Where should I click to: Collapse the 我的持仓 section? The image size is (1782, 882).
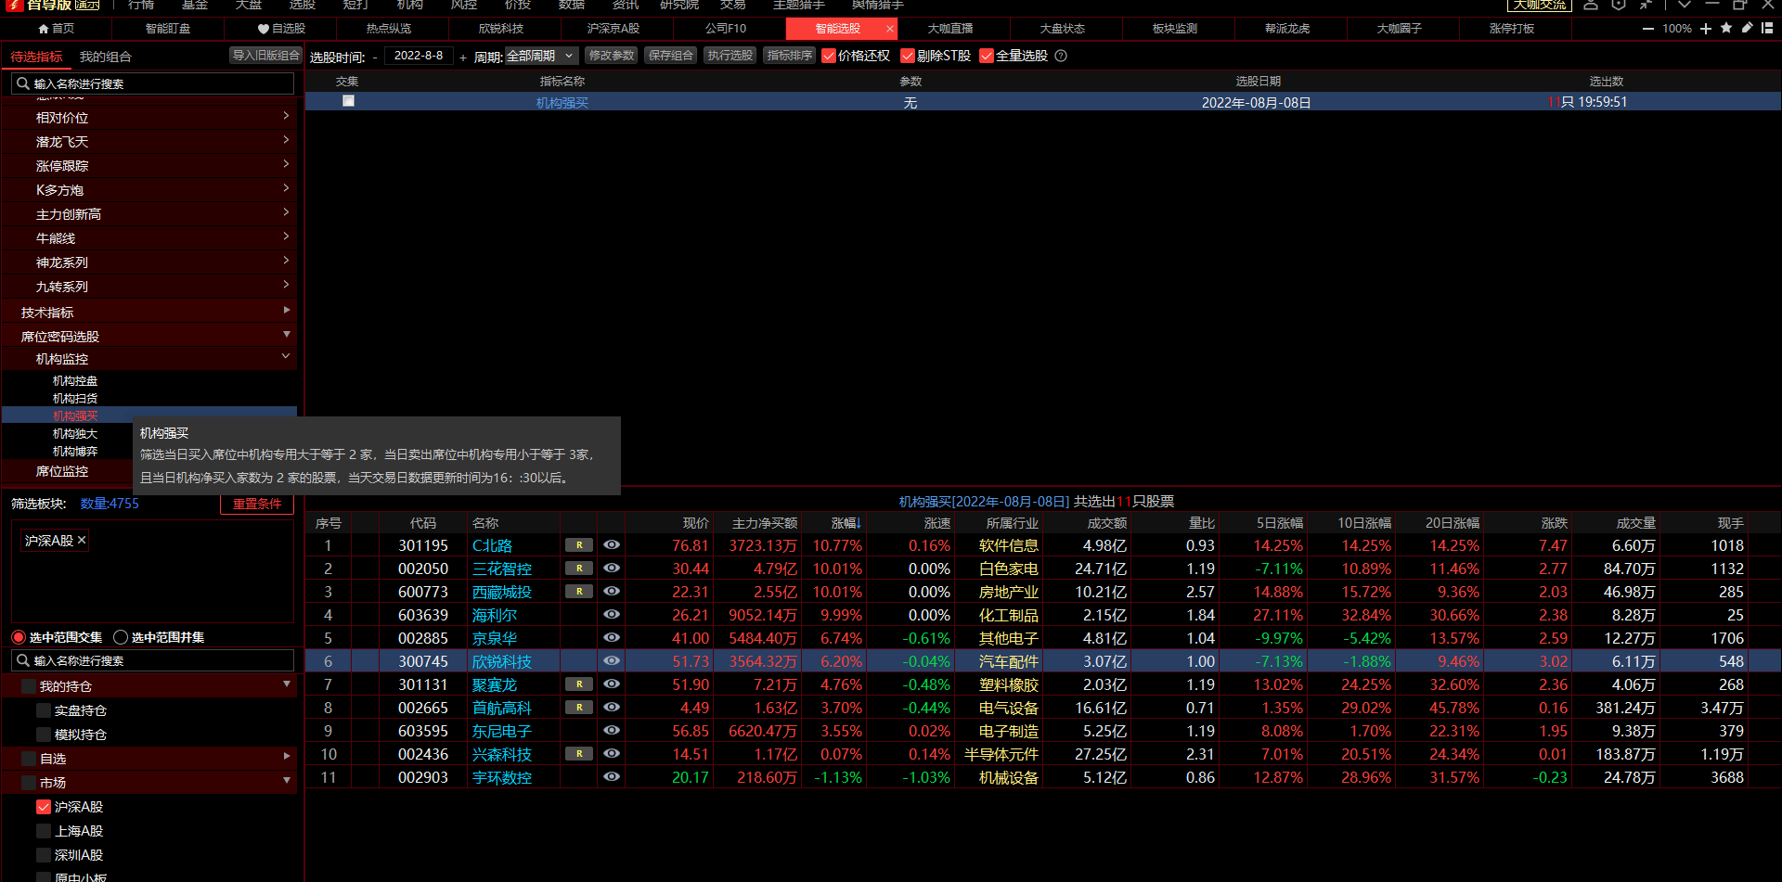coord(287,684)
